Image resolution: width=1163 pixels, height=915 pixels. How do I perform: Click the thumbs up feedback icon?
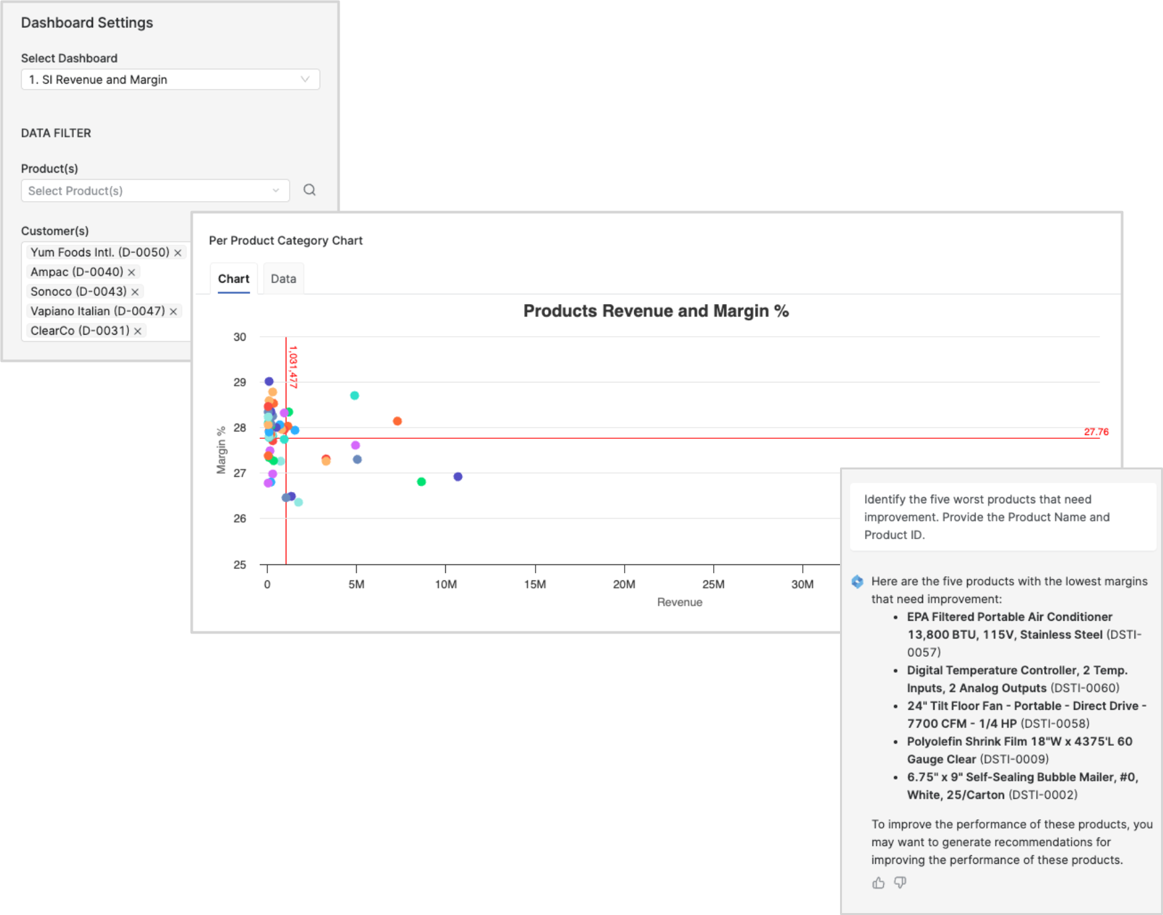pyautogui.click(x=878, y=882)
